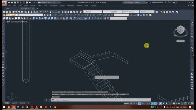Close the command line with X button
The height and width of the screenshot is (110, 196).
47,100
